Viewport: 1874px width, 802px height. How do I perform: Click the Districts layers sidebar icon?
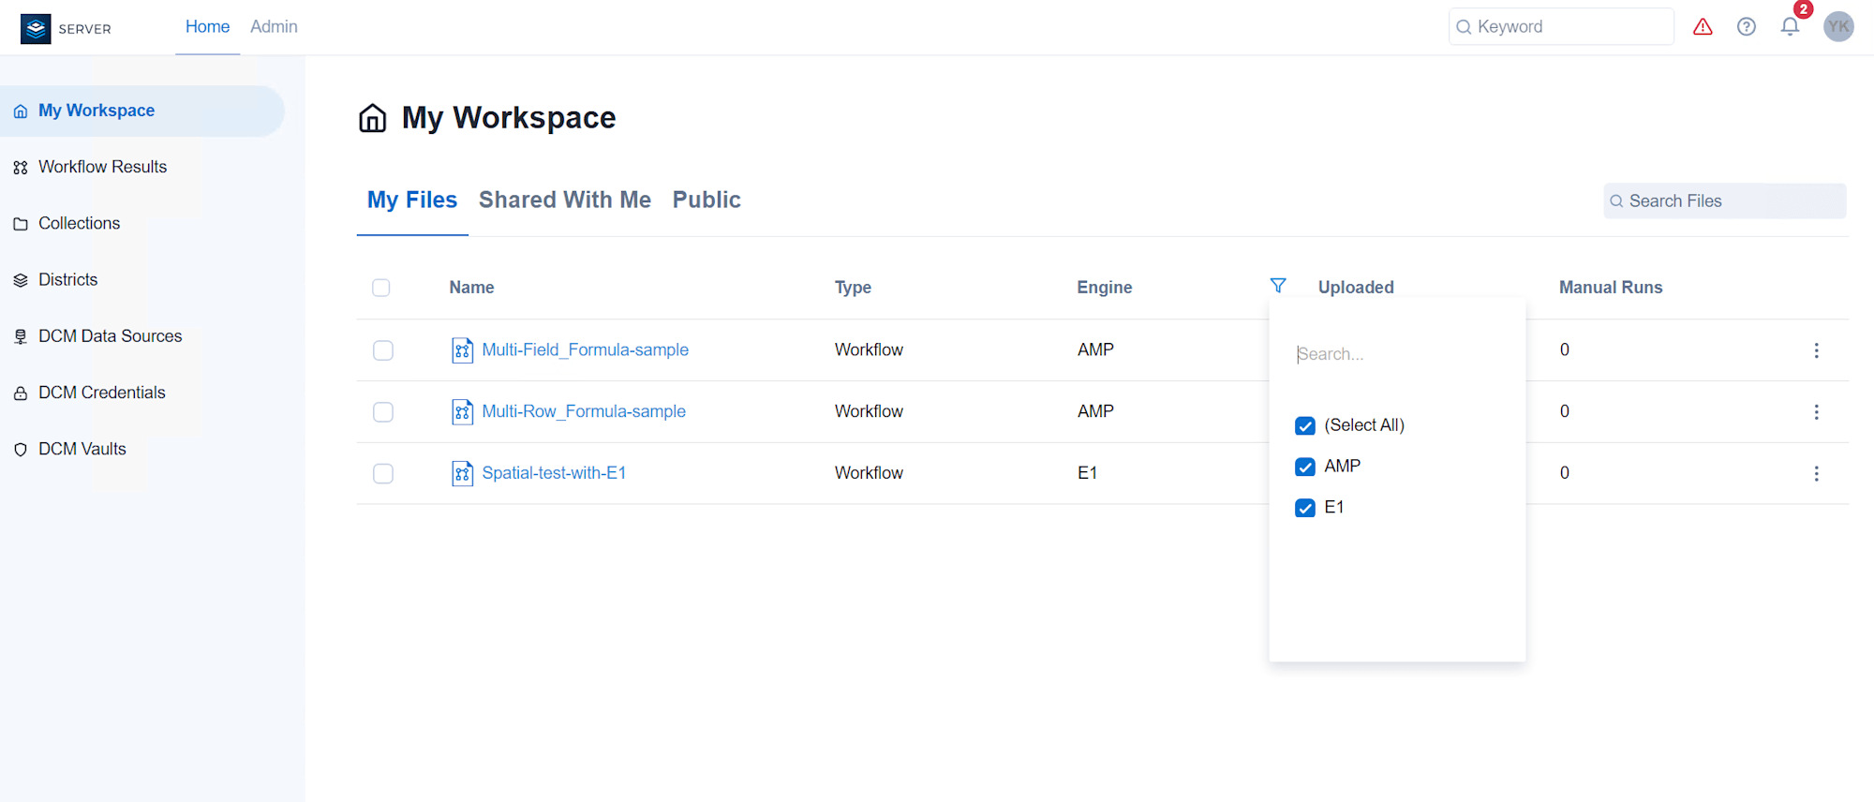(21, 280)
